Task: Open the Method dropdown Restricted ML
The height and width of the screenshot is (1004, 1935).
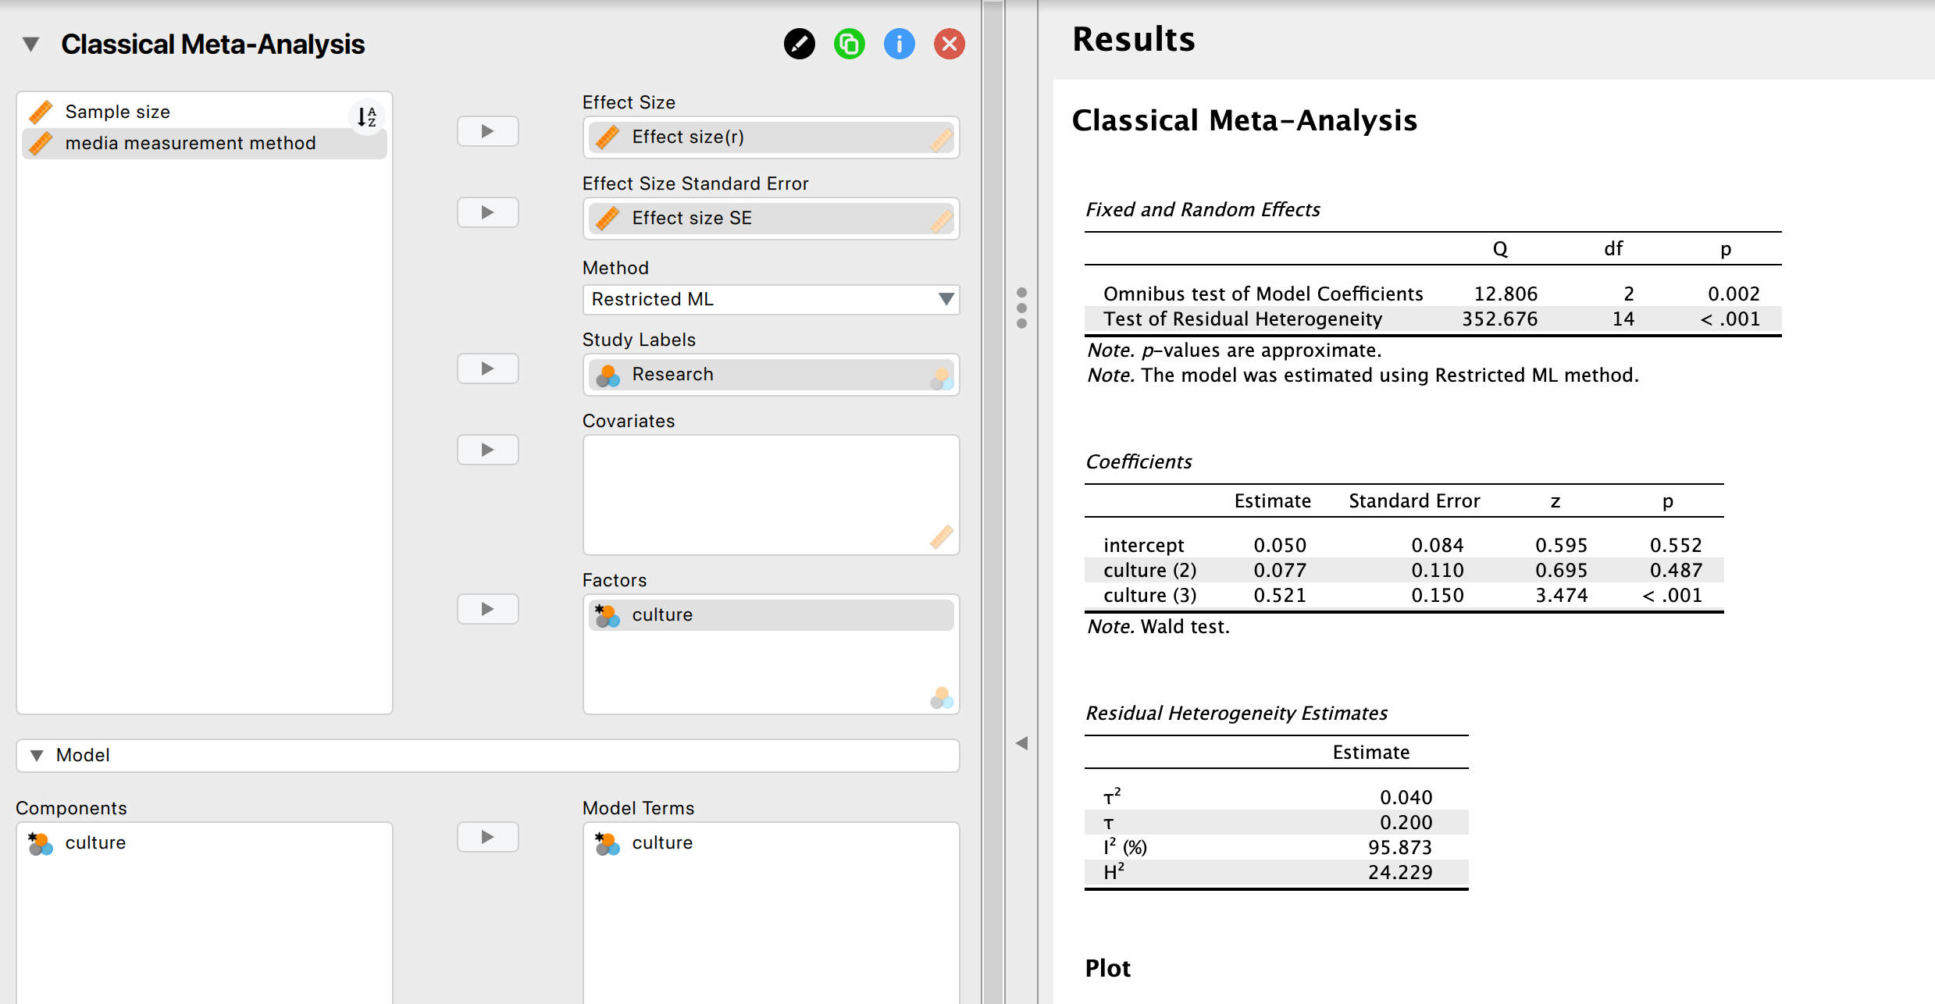Action: 771,300
